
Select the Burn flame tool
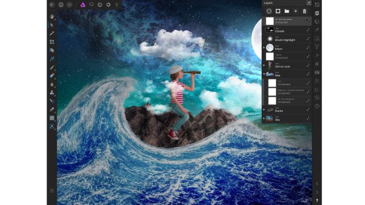tap(52, 84)
